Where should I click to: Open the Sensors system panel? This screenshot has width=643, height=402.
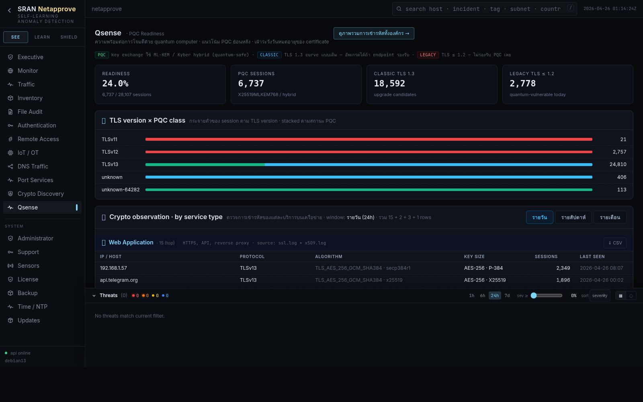pyautogui.click(x=28, y=265)
